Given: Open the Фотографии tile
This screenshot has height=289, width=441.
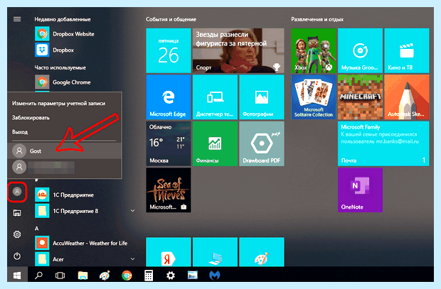Looking at the screenshot, I should 262,97.
